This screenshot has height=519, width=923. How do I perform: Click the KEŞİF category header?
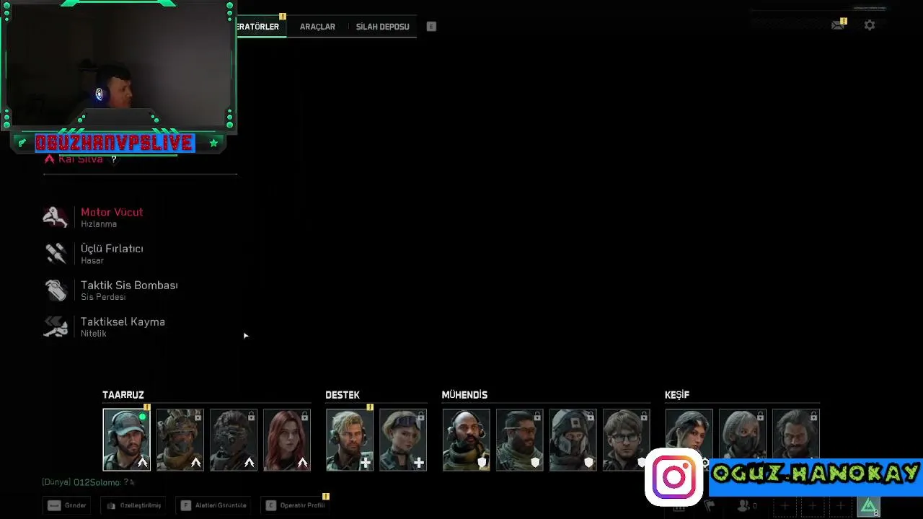tap(677, 395)
